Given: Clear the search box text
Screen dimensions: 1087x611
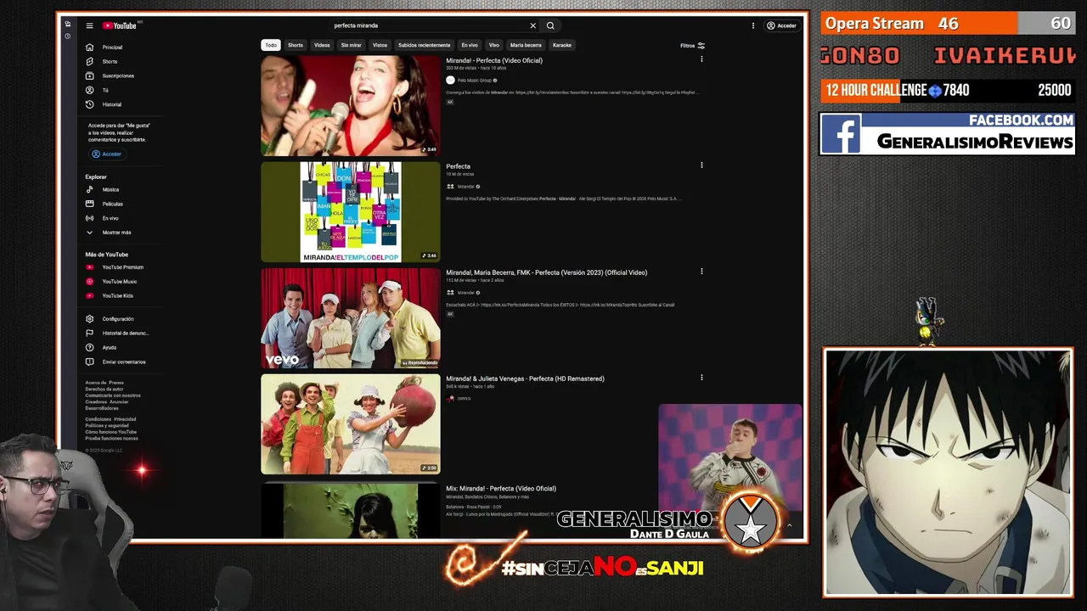Looking at the screenshot, I should (x=532, y=25).
